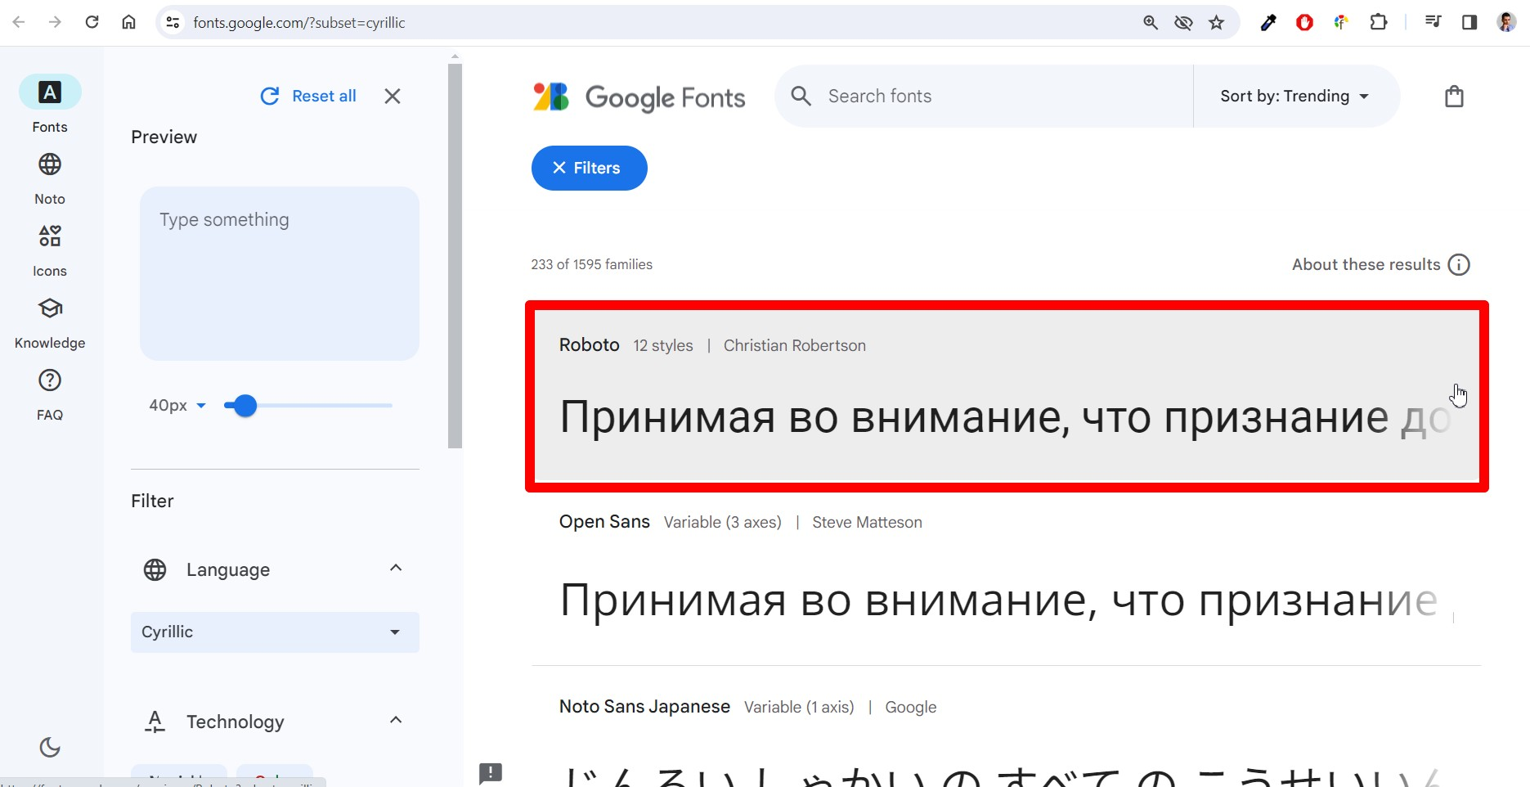This screenshot has width=1530, height=787.
Task: Open the Noto section in sidebar
Action: tap(50, 179)
